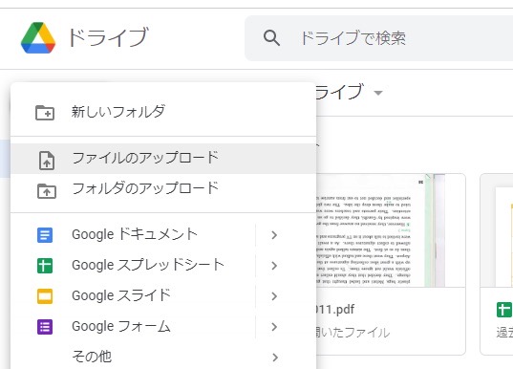513x369 pixels.
Task: Expand the Google ドキュメント submenu arrow
Action: 274,235
